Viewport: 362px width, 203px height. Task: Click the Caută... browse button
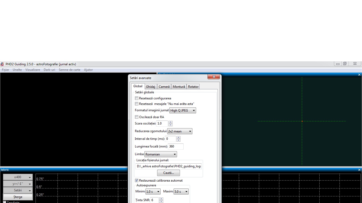click(169, 173)
